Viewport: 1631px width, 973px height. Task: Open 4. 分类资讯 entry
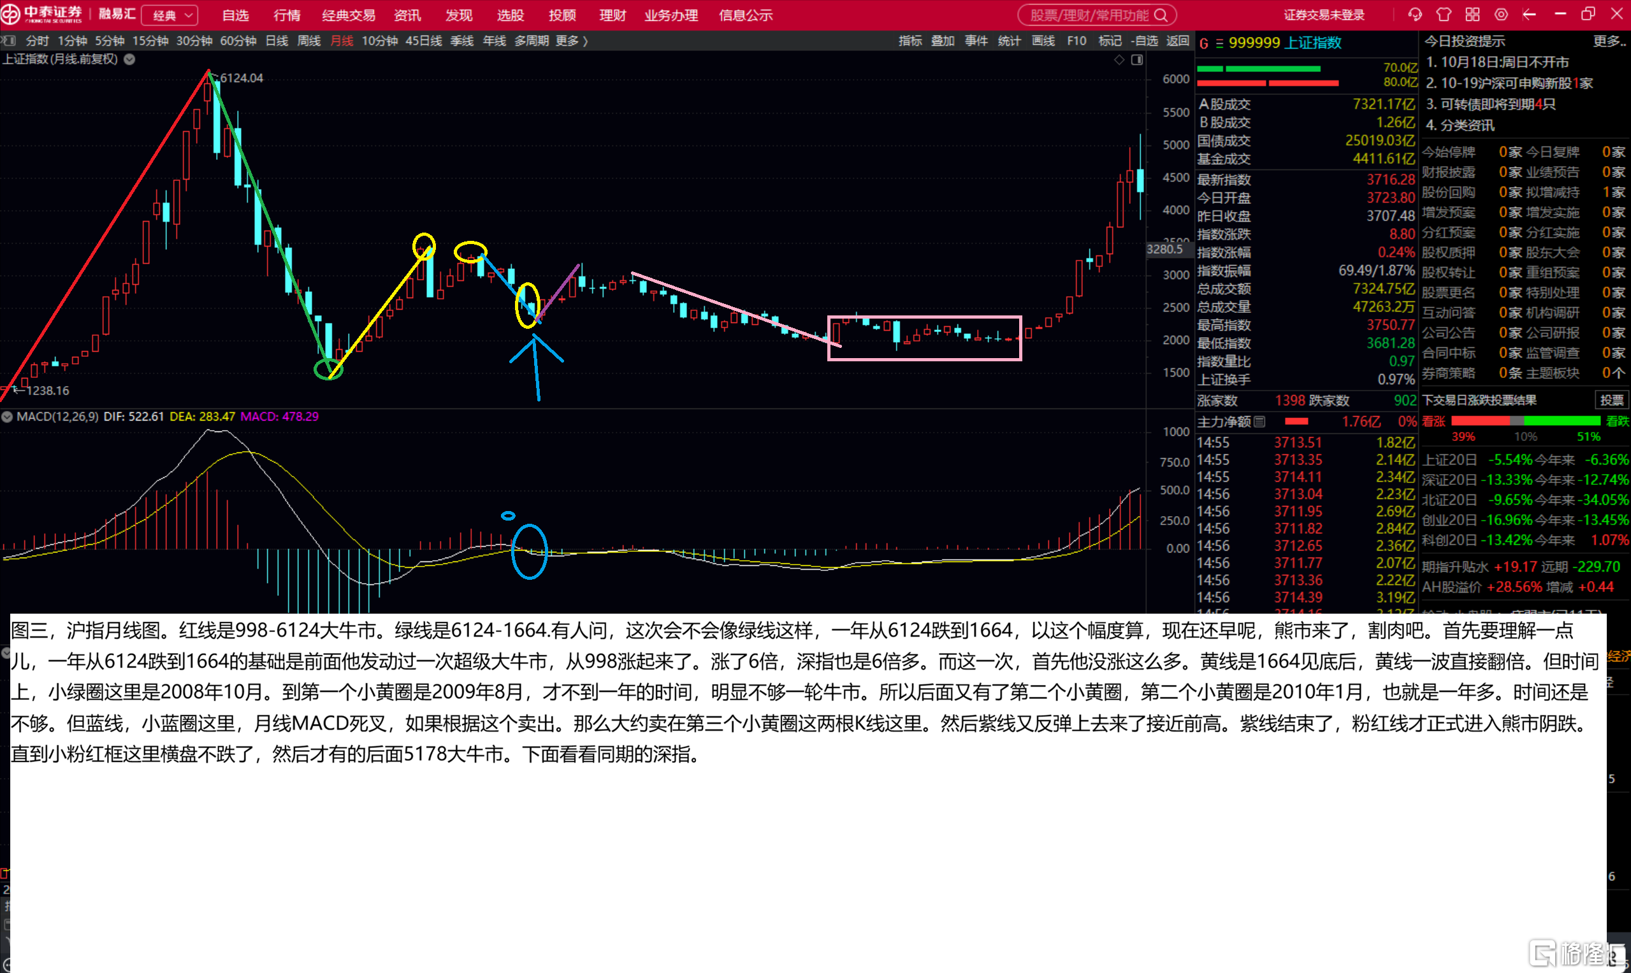click(x=1460, y=126)
